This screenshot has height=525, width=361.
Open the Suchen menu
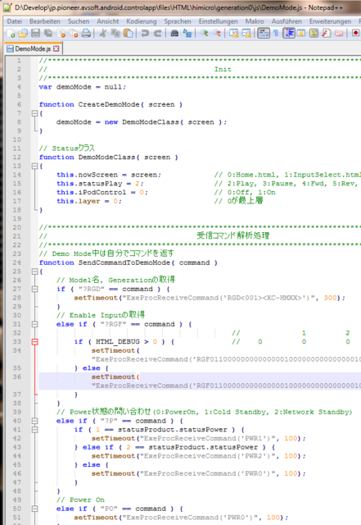tap(79, 21)
